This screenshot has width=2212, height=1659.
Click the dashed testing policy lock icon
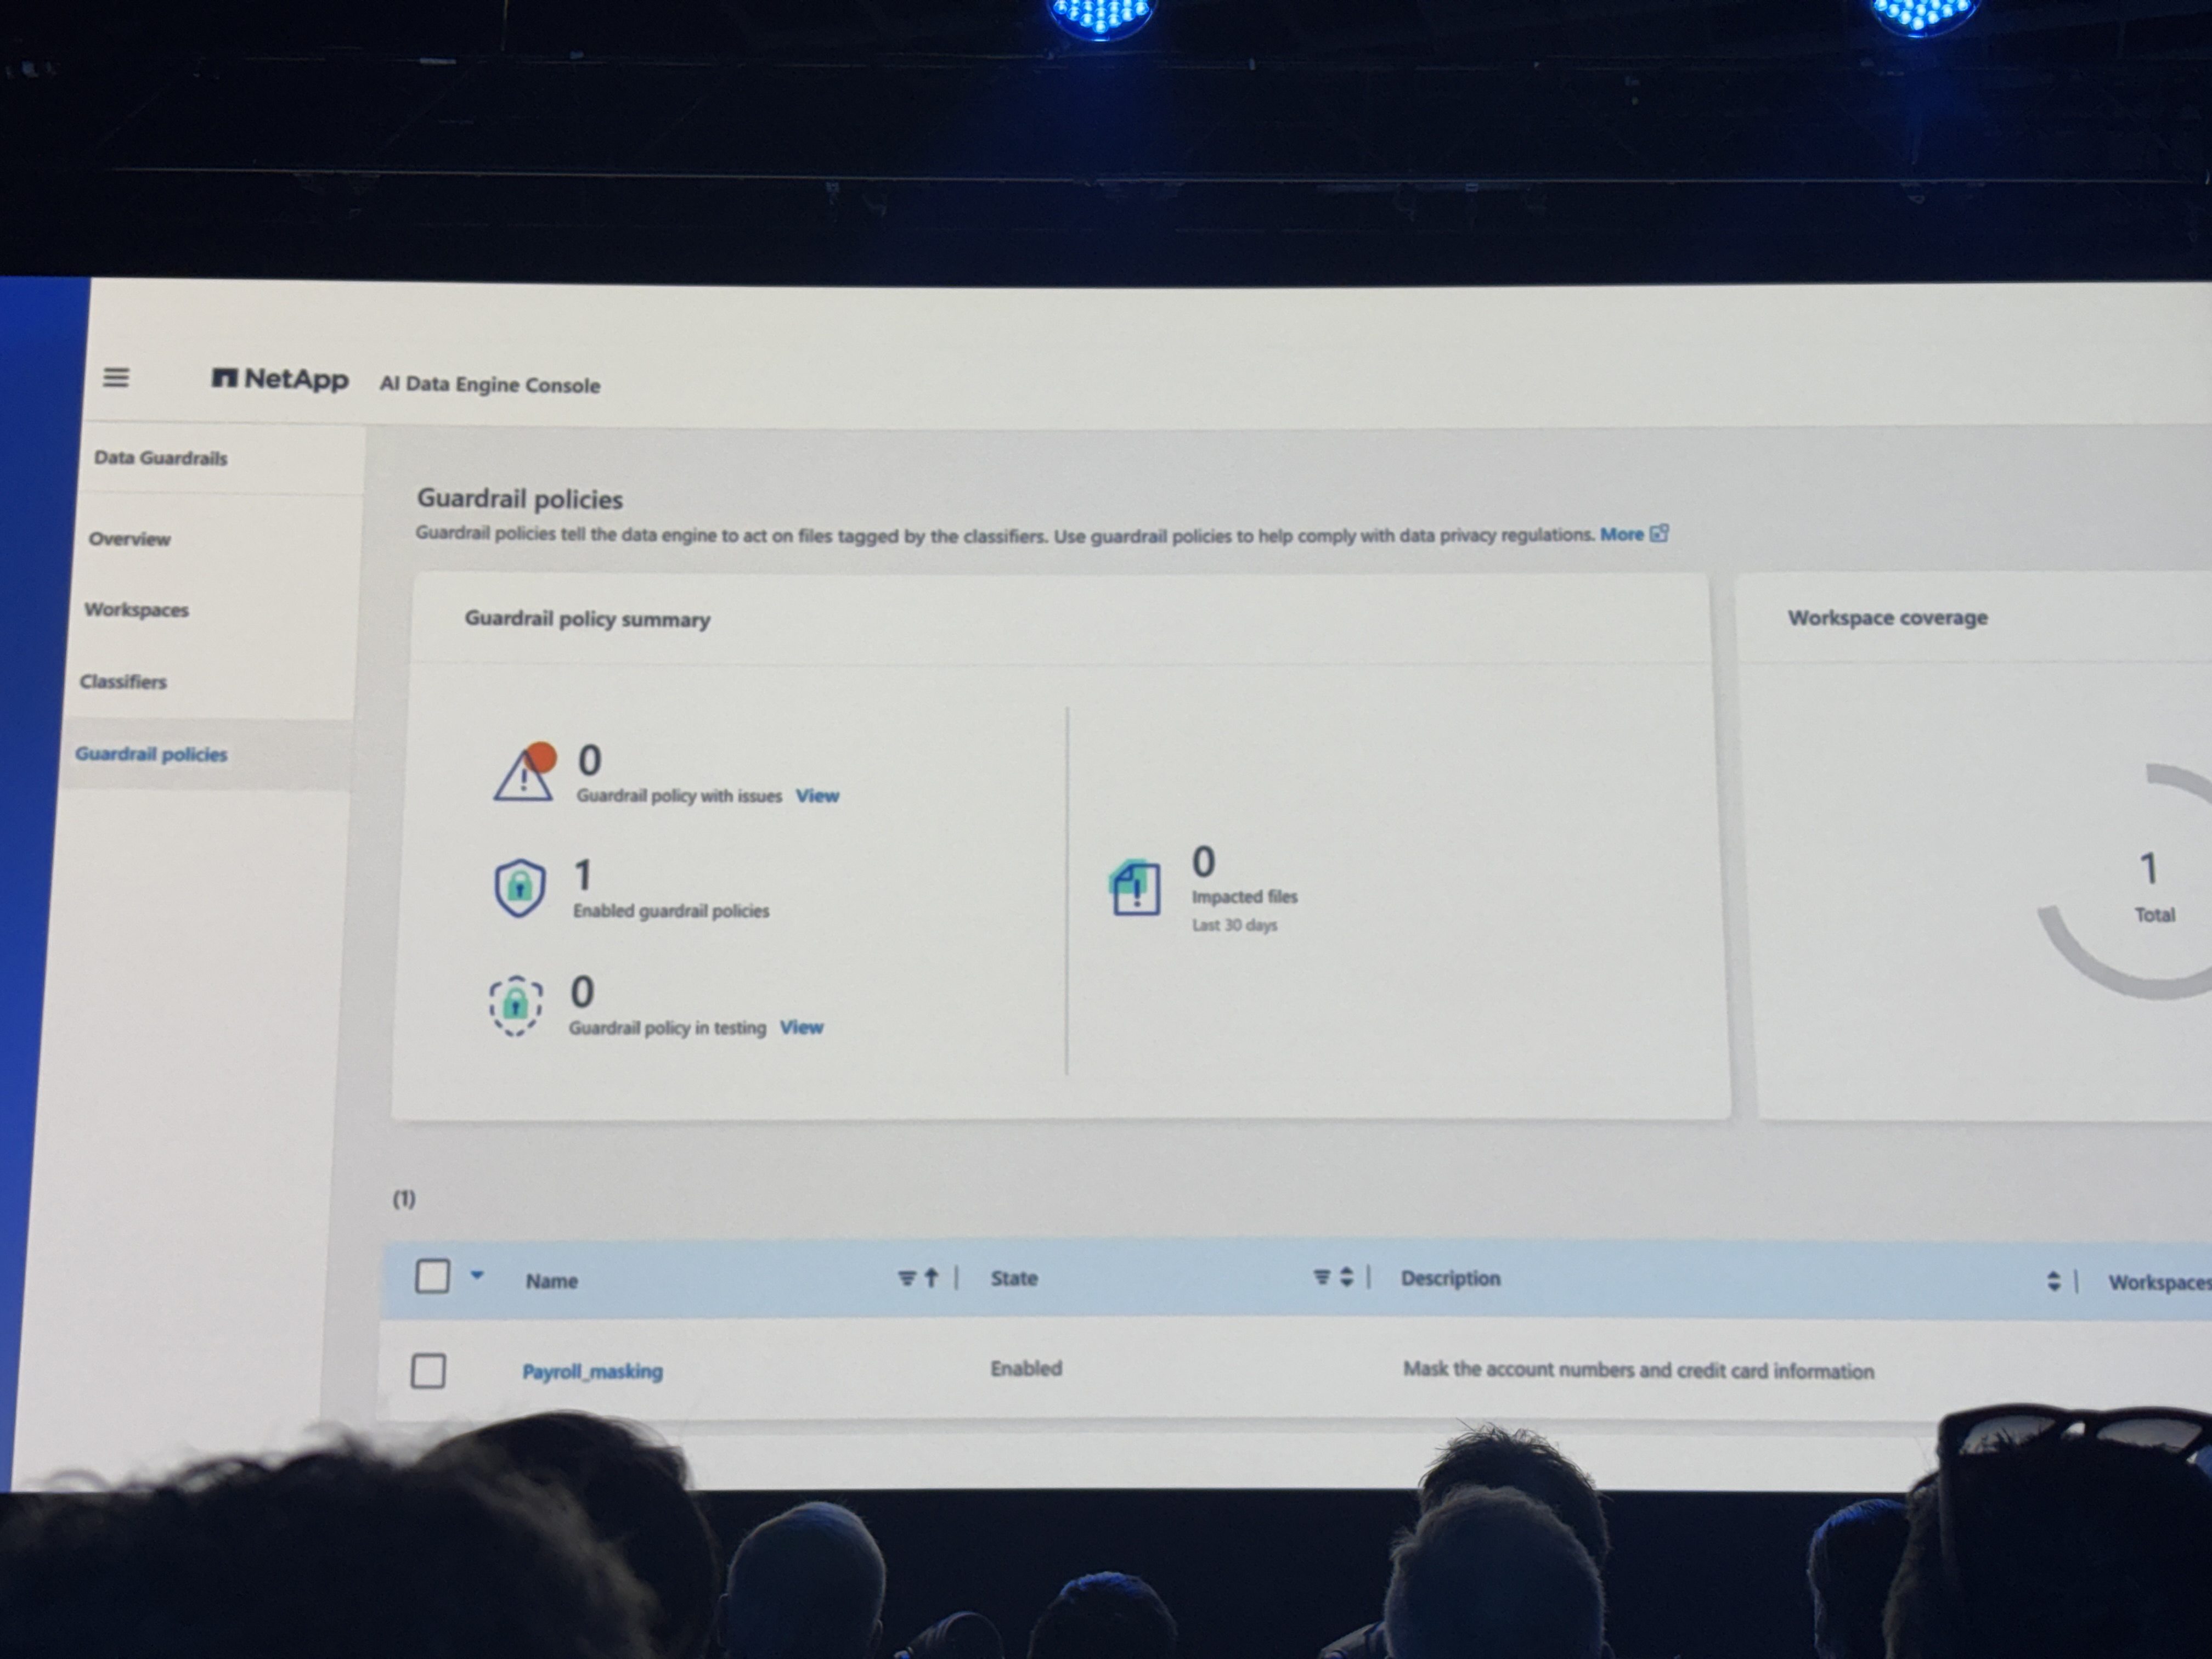515,1004
